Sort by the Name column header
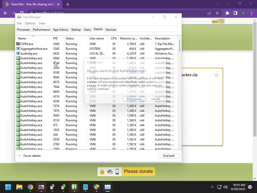Viewport: 257px width, 193px height. [33, 38]
